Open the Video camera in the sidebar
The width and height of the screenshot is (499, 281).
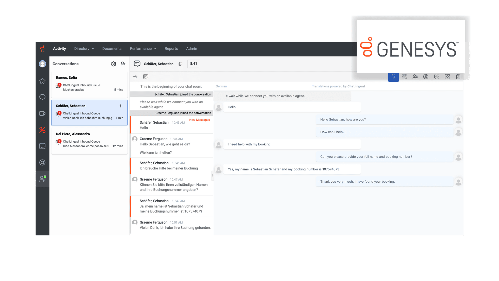tap(42, 113)
